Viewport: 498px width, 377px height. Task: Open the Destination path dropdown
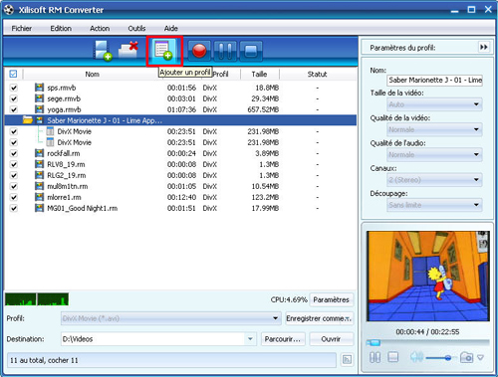(250, 339)
